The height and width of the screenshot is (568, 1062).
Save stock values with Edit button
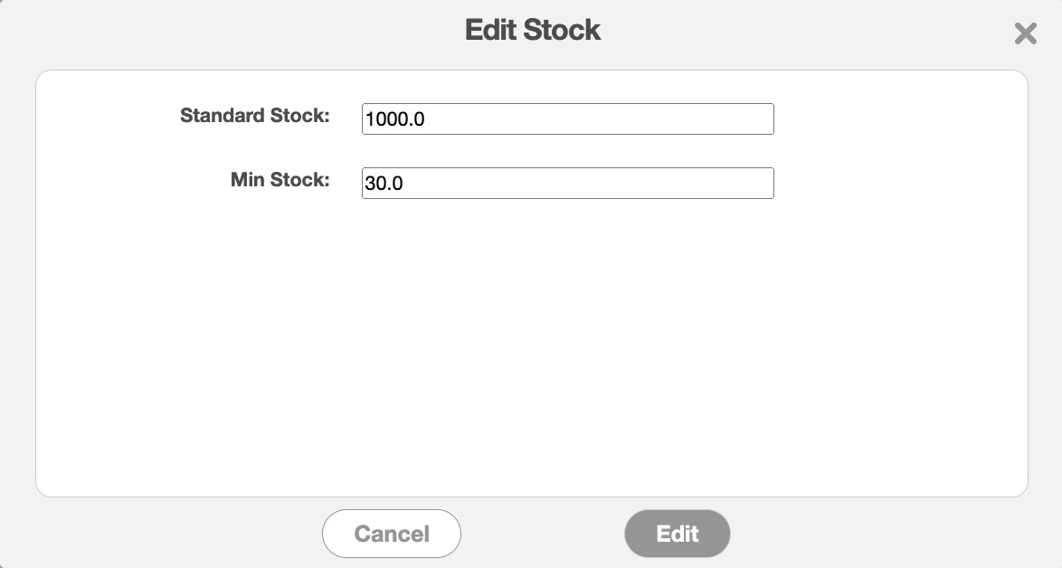(x=677, y=534)
